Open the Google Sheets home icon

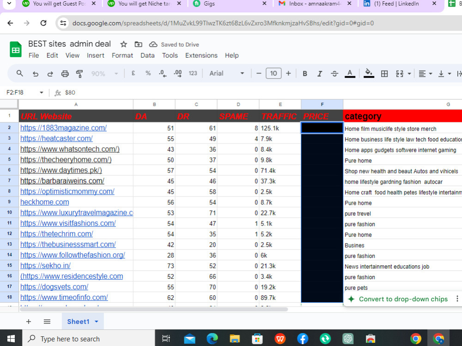[x=16, y=49]
